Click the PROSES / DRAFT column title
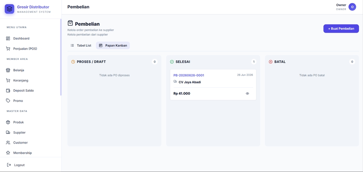Image resolution: width=363 pixels, height=172 pixels. point(91,62)
